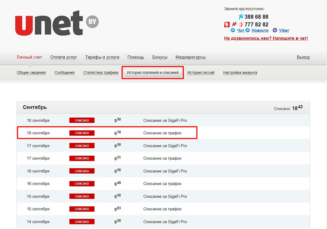Open the История сессий tab
This screenshot has height=229, width=327.
pyautogui.click(x=201, y=73)
